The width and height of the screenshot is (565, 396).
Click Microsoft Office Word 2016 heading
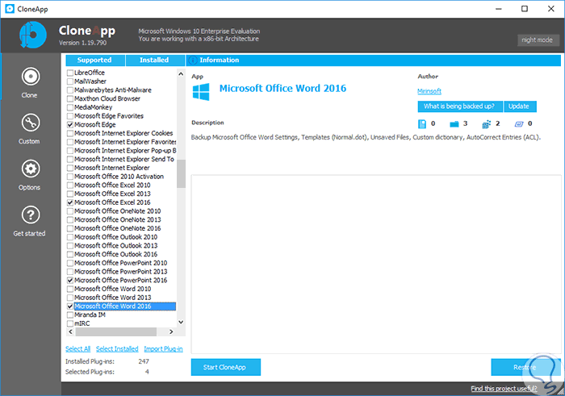[282, 88]
